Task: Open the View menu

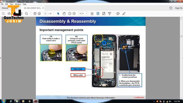Action: point(11,4)
